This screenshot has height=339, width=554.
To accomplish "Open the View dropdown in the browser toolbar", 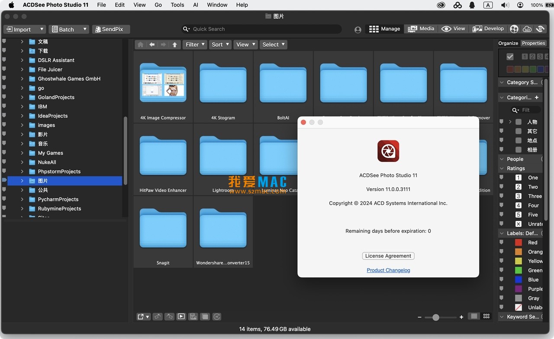I will pos(245,44).
